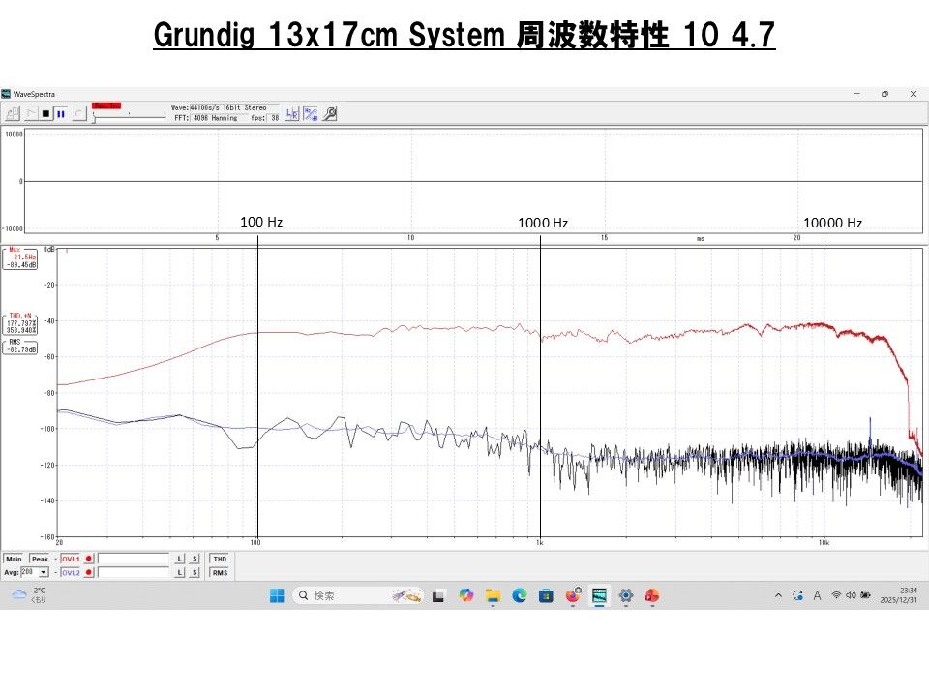Toggle the THD display button
The width and height of the screenshot is (929, 697).
(x=220, y=559)
